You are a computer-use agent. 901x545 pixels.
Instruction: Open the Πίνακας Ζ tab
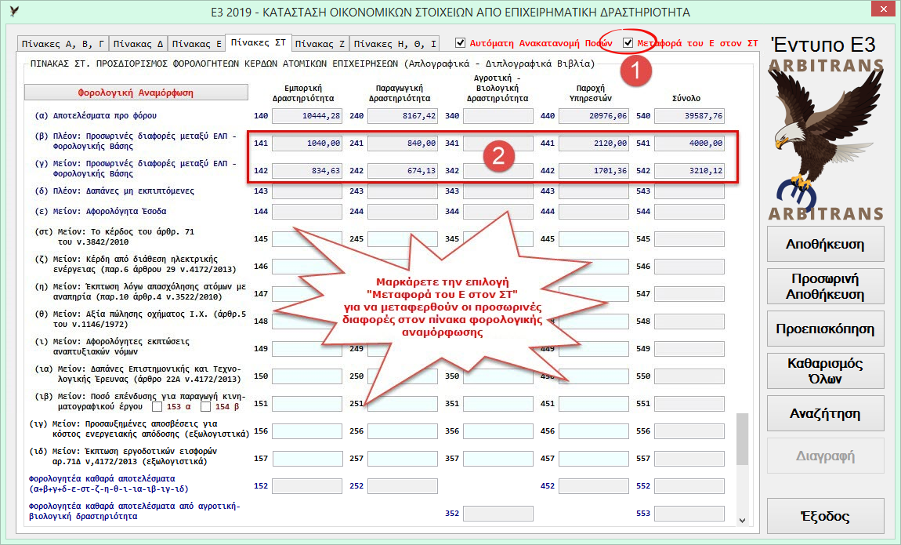(320, 44)
